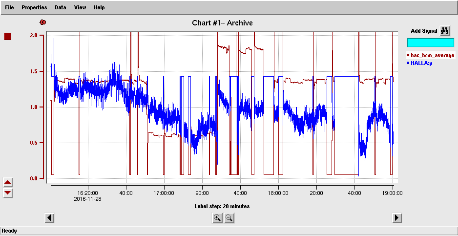Open the View menu
This screenshot has width=458, height=236.
coord(80,7)
